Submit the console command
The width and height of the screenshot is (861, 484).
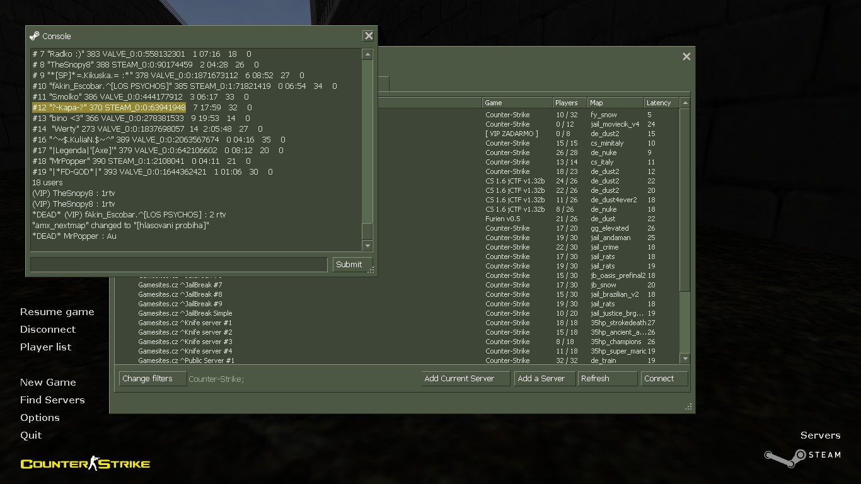coord(352,265)
